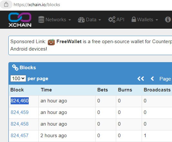Image resolution: width=172 pixels, height=142 pixels.
Task: Click the FreeWallet mascot icon
Action: pos(51,42)
